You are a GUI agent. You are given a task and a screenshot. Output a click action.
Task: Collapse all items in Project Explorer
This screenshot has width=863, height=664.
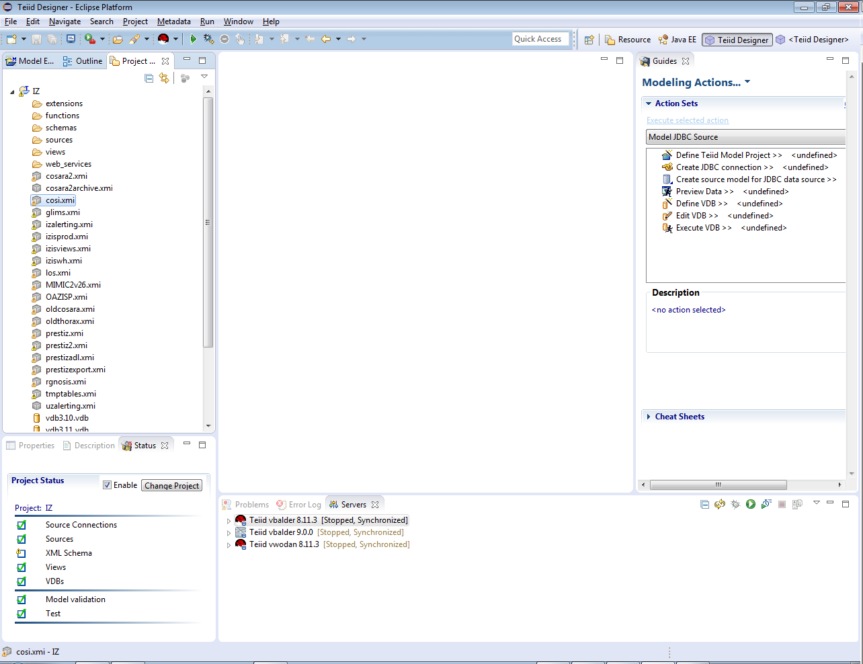coord(149,79)
